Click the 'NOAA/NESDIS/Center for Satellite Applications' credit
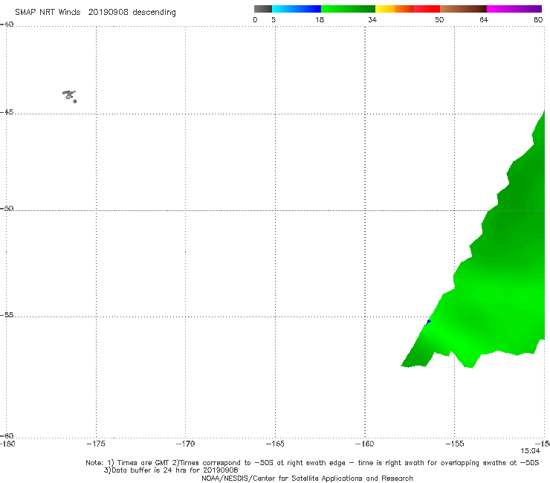The height and width of the screenshot is (483, 550). tap(307, 479)
